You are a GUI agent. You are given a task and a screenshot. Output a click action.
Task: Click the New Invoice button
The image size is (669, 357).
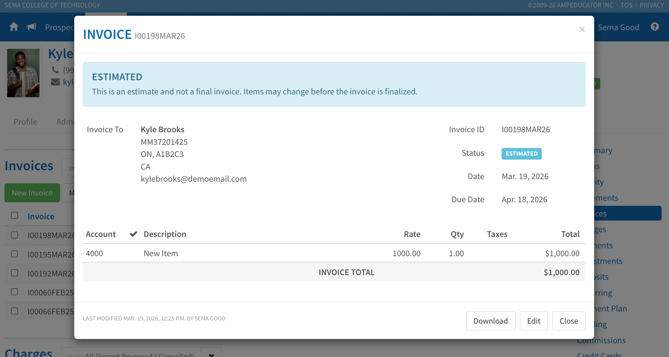coord(32,193)
